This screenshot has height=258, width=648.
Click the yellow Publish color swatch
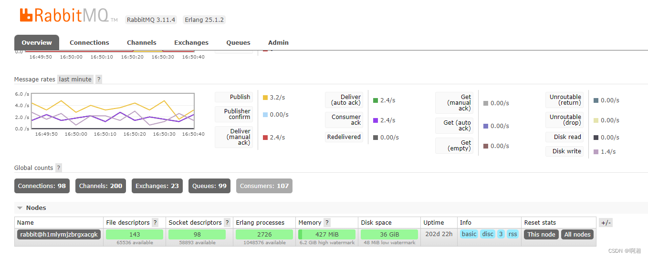(x=265, y=98)
